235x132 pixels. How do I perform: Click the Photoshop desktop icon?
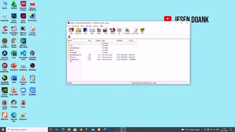pos(14,18)
